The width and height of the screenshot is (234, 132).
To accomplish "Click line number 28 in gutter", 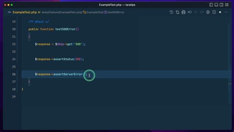I will 14,89.
